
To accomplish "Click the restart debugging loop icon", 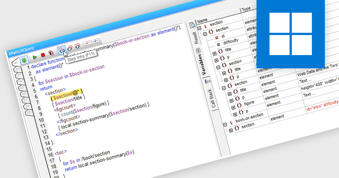I will (x=51, y=53).
